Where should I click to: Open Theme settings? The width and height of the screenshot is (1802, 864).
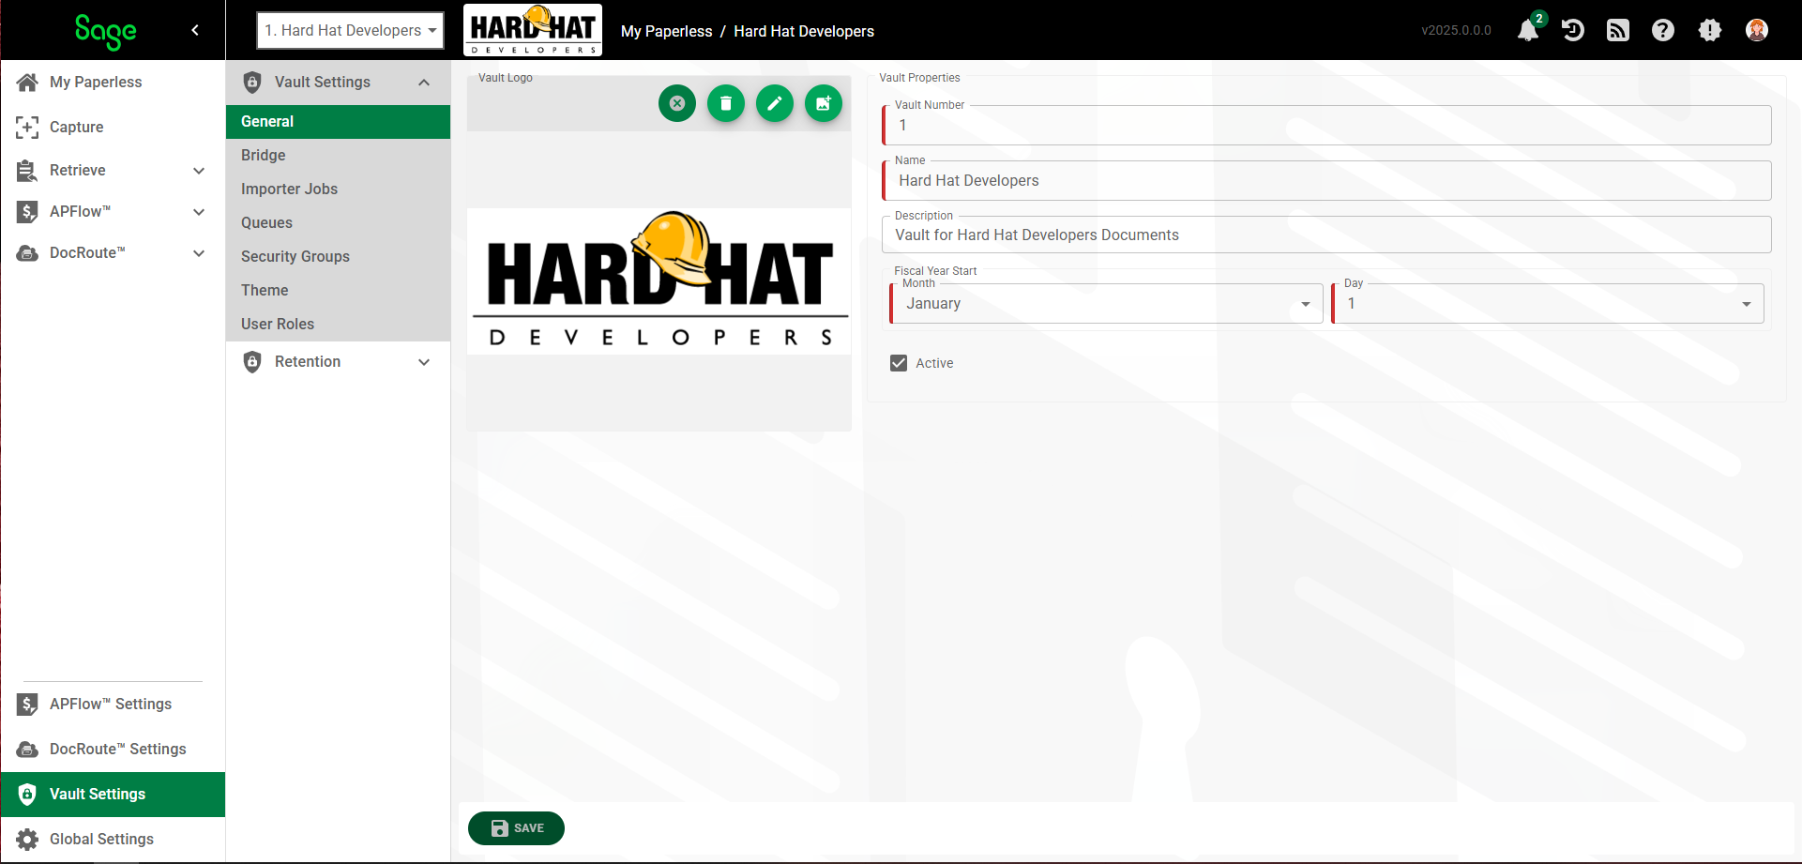(x=338, y=290)
